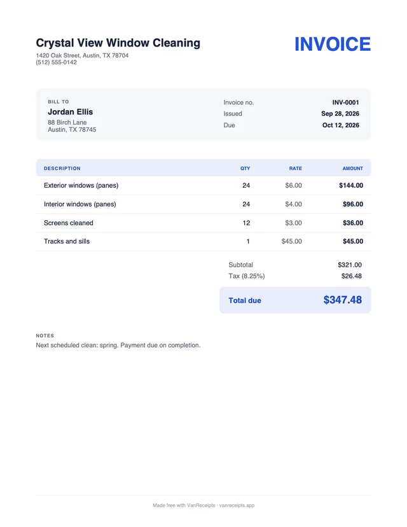
Task: Click the Due label in the invoice details
Action: tap(230, 125)
